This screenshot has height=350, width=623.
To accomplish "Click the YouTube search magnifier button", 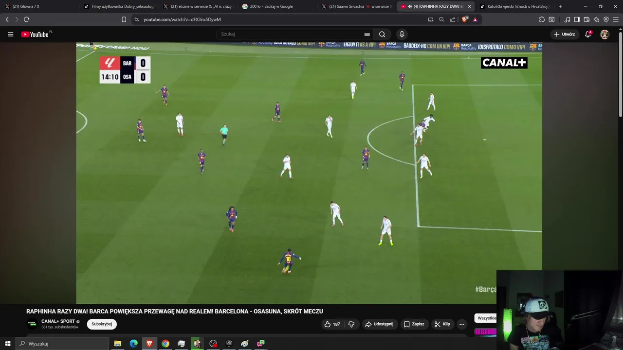I will point(382,34).
